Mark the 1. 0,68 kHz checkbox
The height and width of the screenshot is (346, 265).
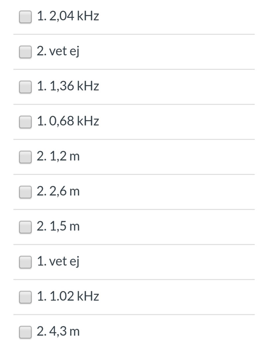point(25,122)
